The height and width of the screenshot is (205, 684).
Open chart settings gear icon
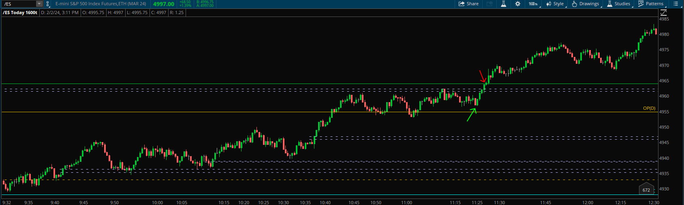tap(517, 4)
